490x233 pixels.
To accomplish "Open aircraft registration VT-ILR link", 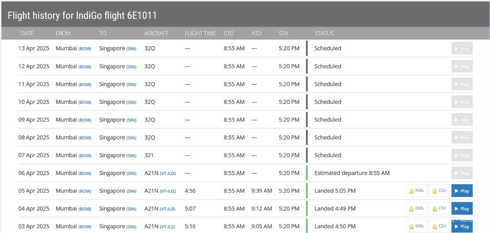I will point(167,209).
